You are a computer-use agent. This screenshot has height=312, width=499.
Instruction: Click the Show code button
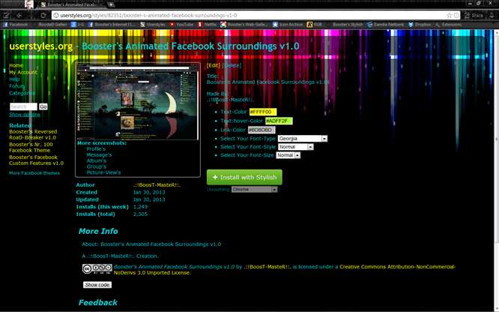tap(97, 285)
